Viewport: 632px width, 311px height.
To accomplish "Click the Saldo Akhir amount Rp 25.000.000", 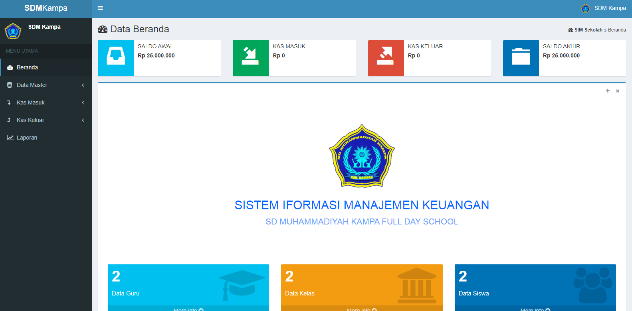I will 561,55.
